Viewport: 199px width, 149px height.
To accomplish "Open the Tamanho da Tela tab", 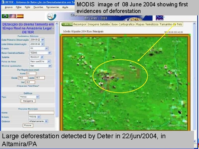I will coord(171,24).
